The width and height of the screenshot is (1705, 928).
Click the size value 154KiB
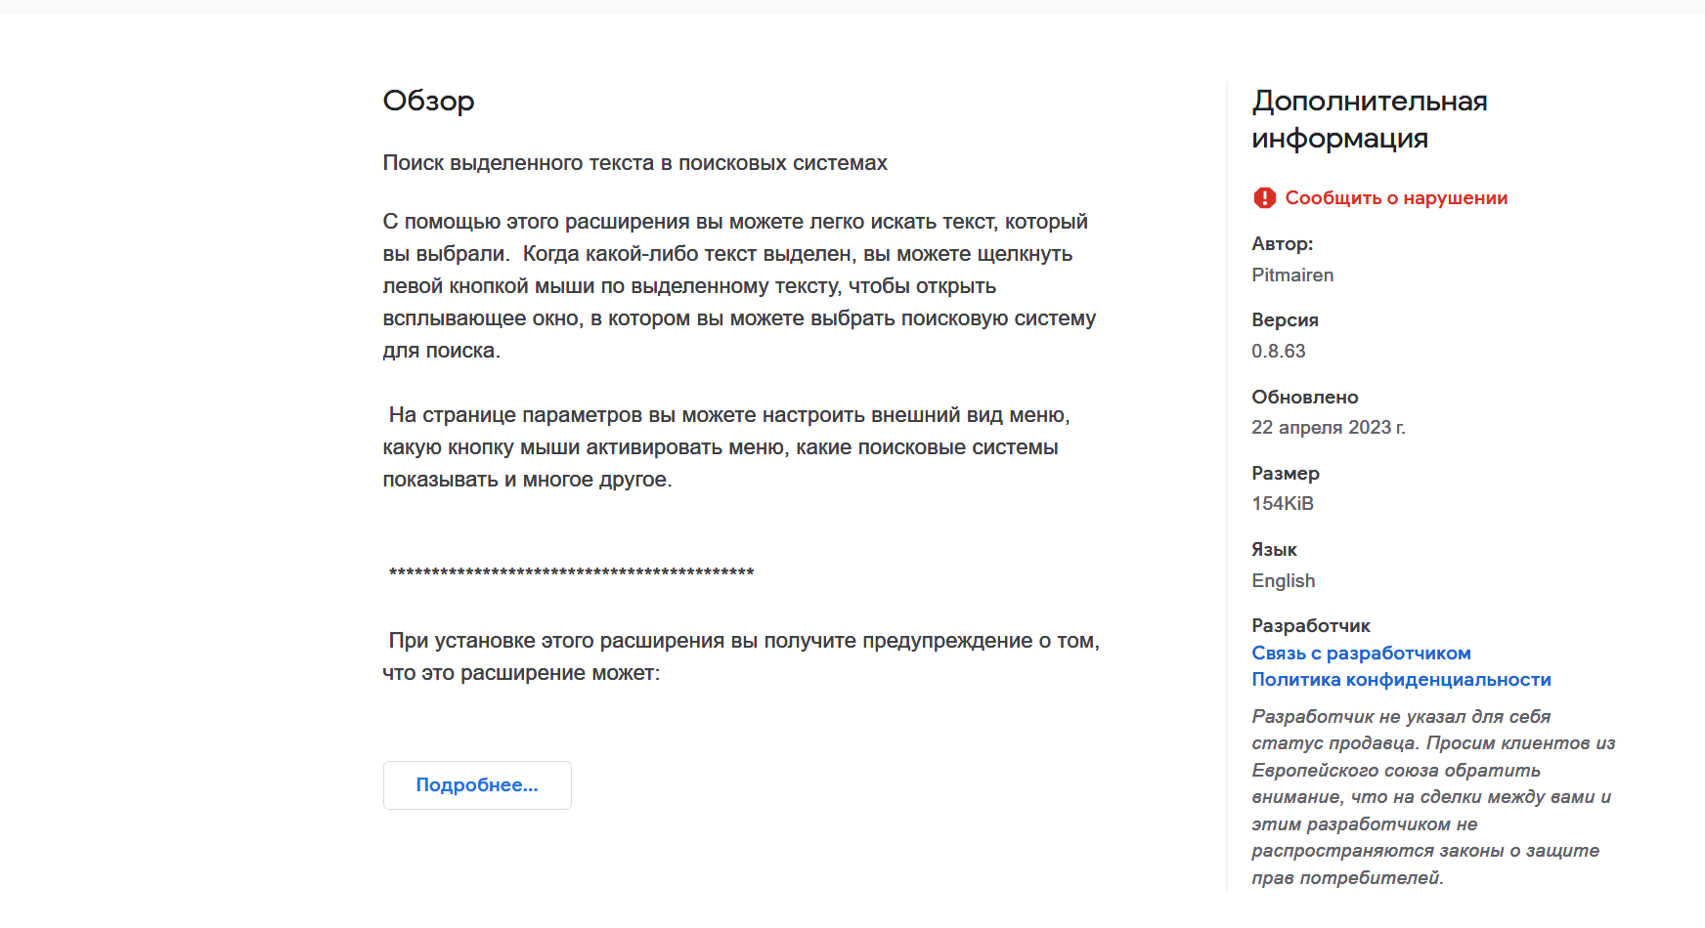pyautogui.click(x=1283, y=504)
